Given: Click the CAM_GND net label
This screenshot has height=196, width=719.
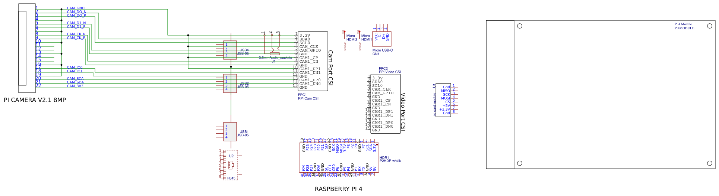Looking at the screenshot, I should click(76, 8).
